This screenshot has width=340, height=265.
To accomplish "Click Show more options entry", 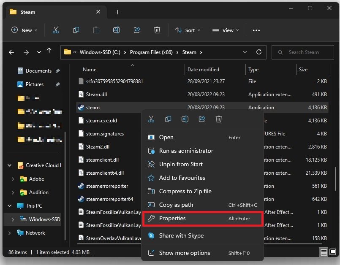I will 185,253.
